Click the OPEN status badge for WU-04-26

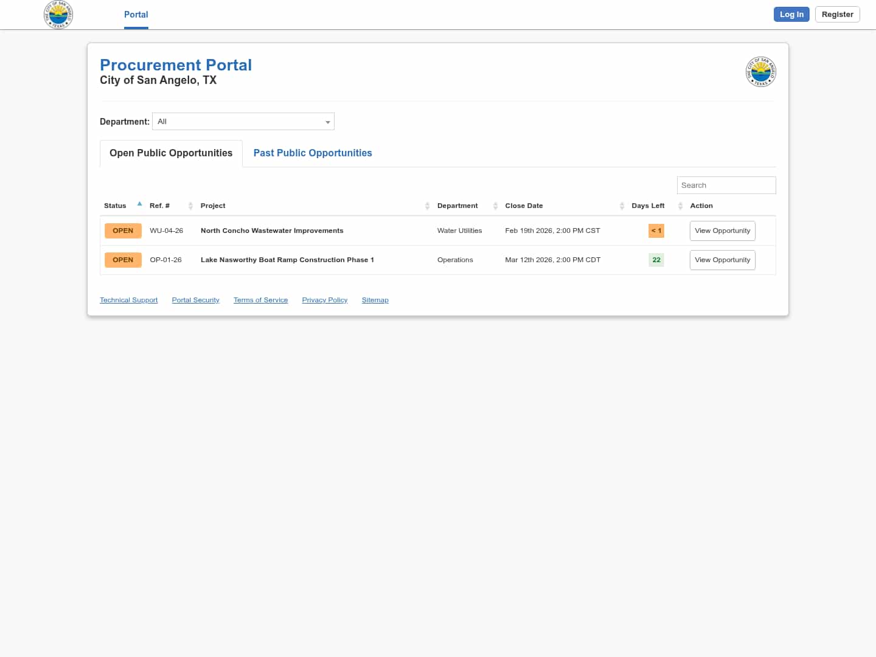[x=123, y=231]
